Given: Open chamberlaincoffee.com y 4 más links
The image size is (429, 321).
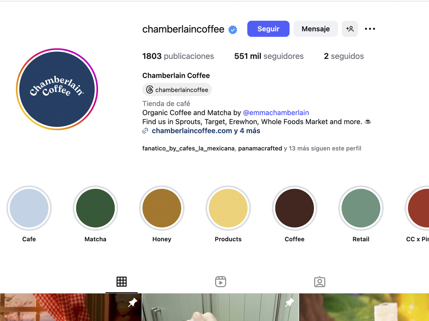Looking at the screenshot, I should [x=206, y=131].
